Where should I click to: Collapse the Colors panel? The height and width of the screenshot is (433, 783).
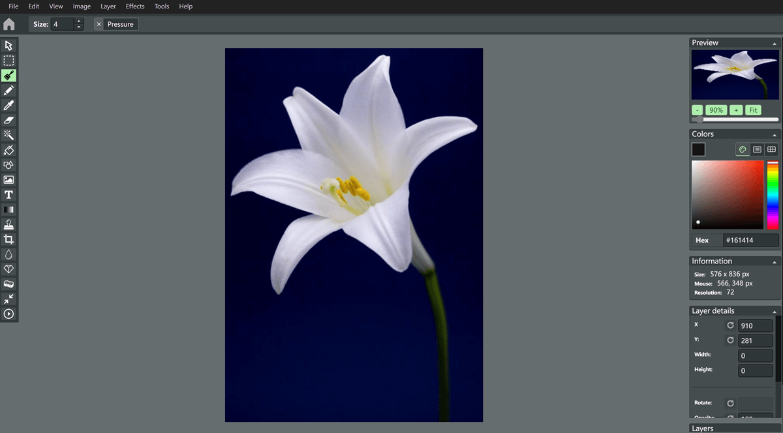pyautogui.click(x=774, y=134)
